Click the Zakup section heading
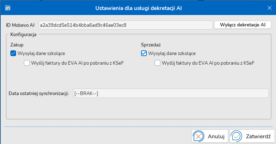This screenshot has height=144, width=276. 17,45
